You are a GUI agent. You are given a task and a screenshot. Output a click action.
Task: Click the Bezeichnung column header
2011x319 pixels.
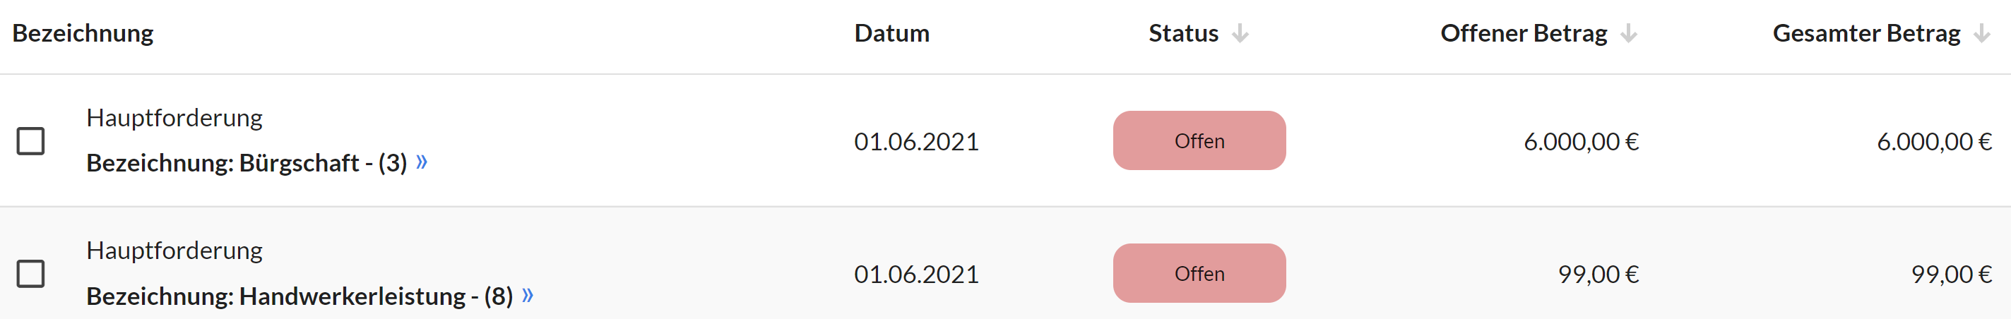(83, 34)
